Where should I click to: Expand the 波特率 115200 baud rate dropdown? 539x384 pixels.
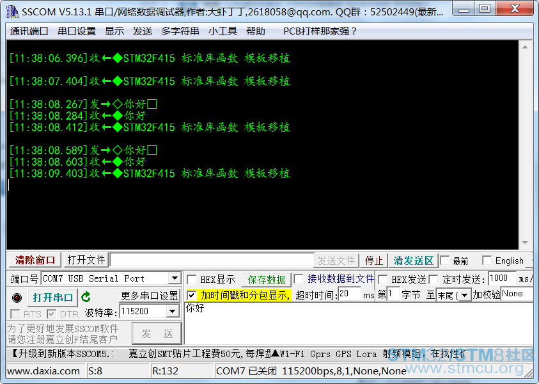tap(172, 312)
